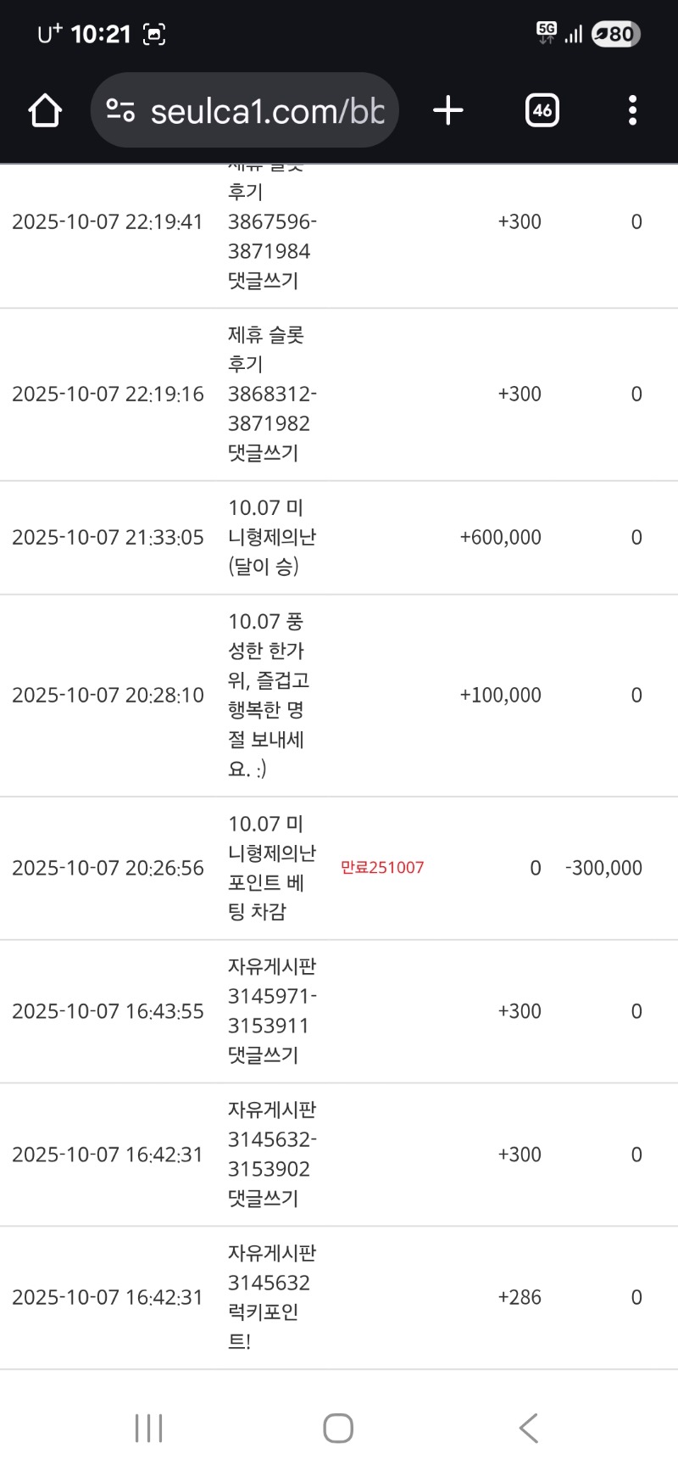Open the 10.07 미니형제의난 (달이 승) entry
This screenshot has width=678, height=1471.
[271, 537]
